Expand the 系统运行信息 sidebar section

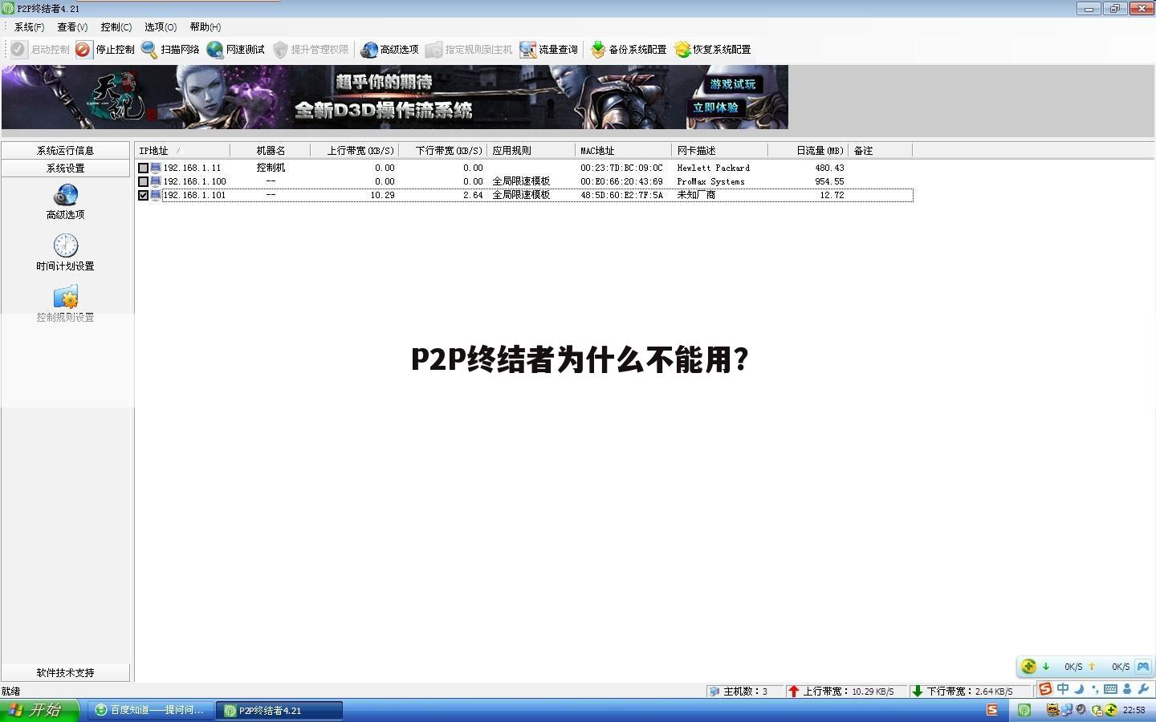pos(67,150)
